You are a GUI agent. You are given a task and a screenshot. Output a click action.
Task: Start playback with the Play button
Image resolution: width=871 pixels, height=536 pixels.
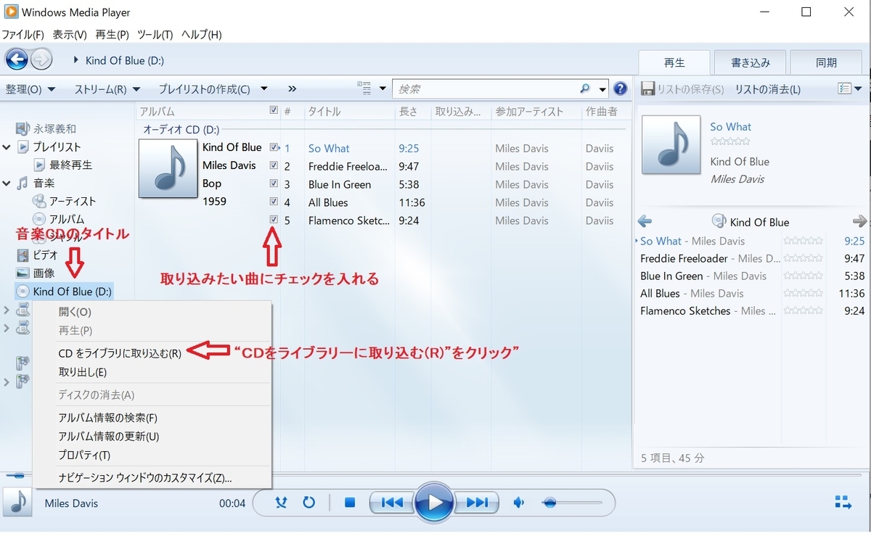pyautogui.click(x=435, y=502)
